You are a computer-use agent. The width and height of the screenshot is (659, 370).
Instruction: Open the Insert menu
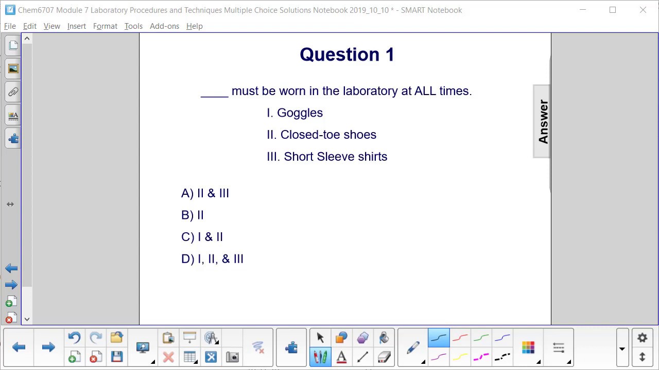(x=77, y=26)
